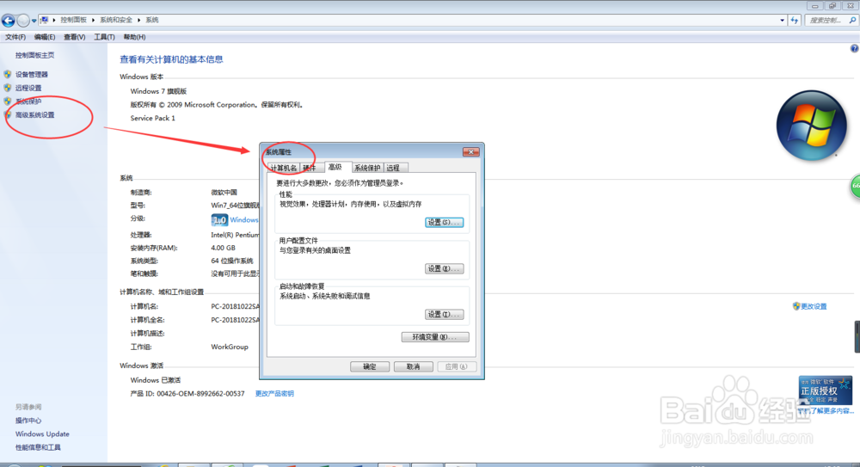Open the 帮助(H) menu
The height and width of the screenshot is (467, 860).
[x=134, y=37]
